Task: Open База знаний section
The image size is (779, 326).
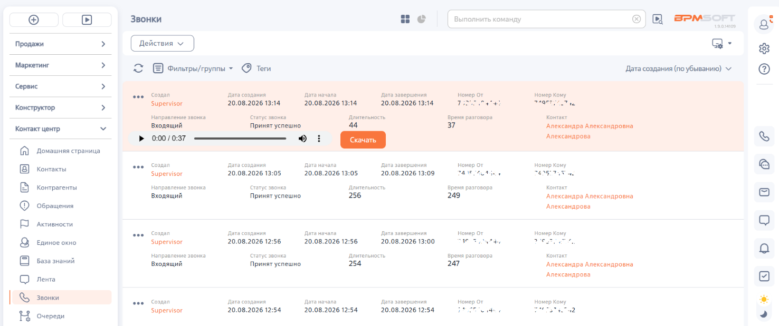Action: (x=55, y=261)
